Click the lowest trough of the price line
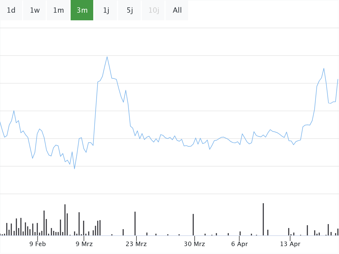 coord(74,169)
